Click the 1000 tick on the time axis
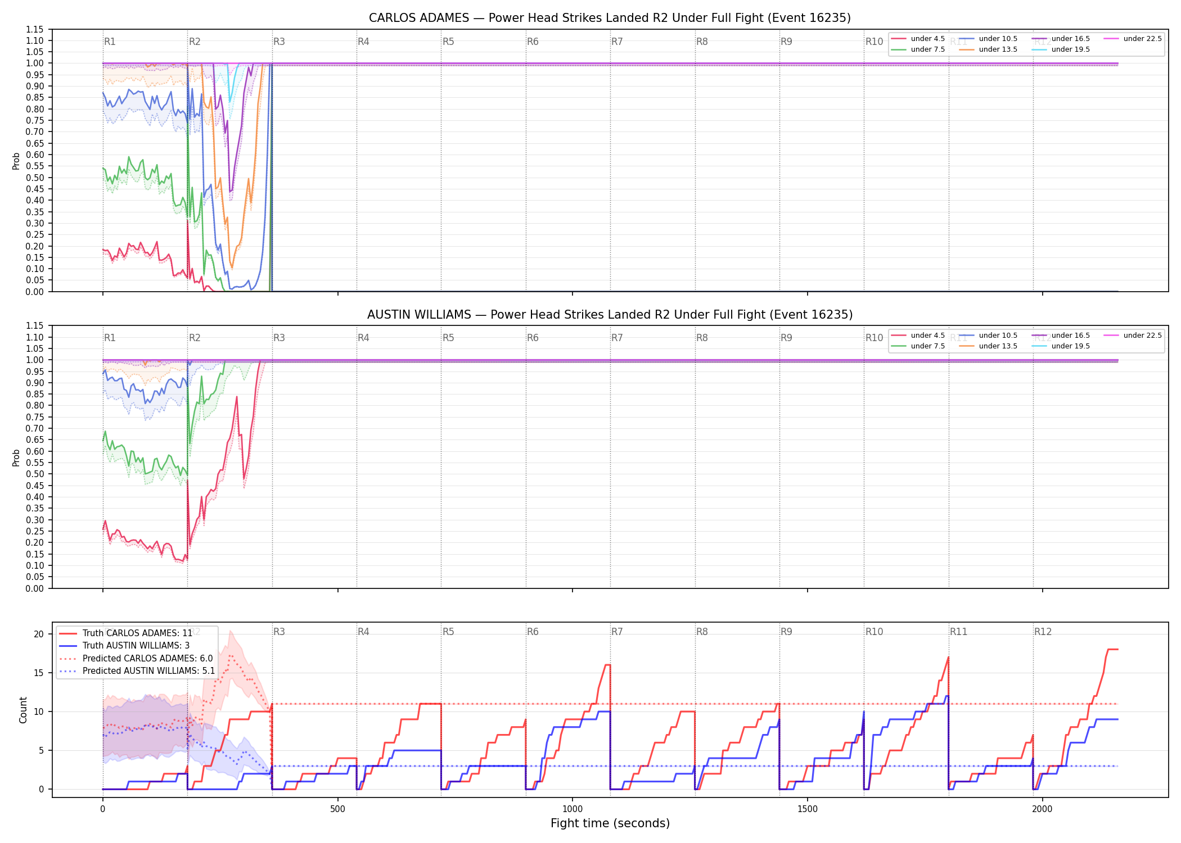This screenshot has width=1181, height=843. 573,809
